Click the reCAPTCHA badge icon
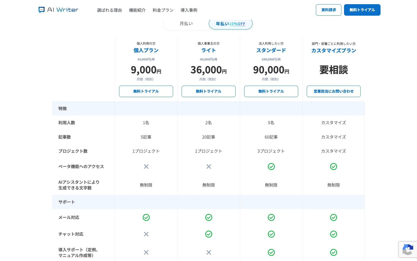417x261 pixels. (408, 250)
